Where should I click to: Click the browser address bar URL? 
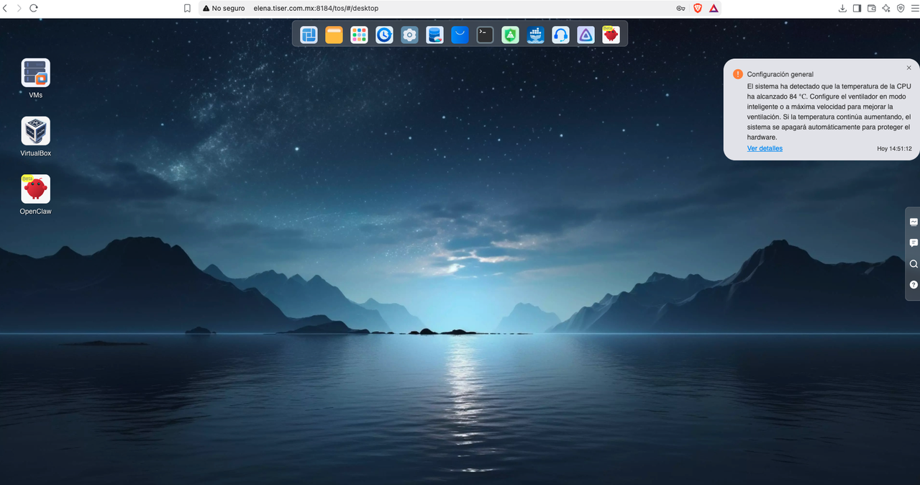tap(316, 9)
